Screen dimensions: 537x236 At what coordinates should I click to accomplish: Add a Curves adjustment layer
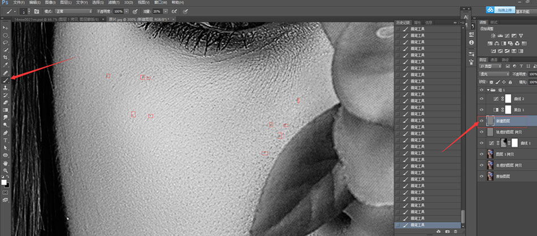pyautogui.click(x=507, y=36)
